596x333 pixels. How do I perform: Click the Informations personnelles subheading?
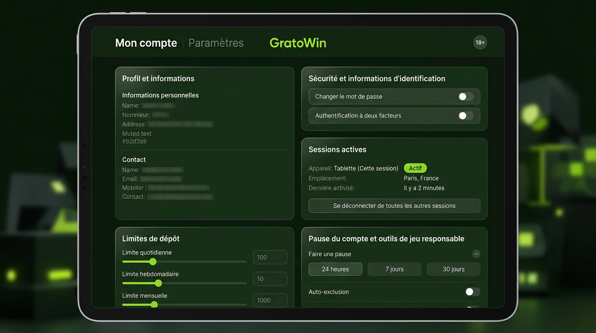[x=160, y=95]
